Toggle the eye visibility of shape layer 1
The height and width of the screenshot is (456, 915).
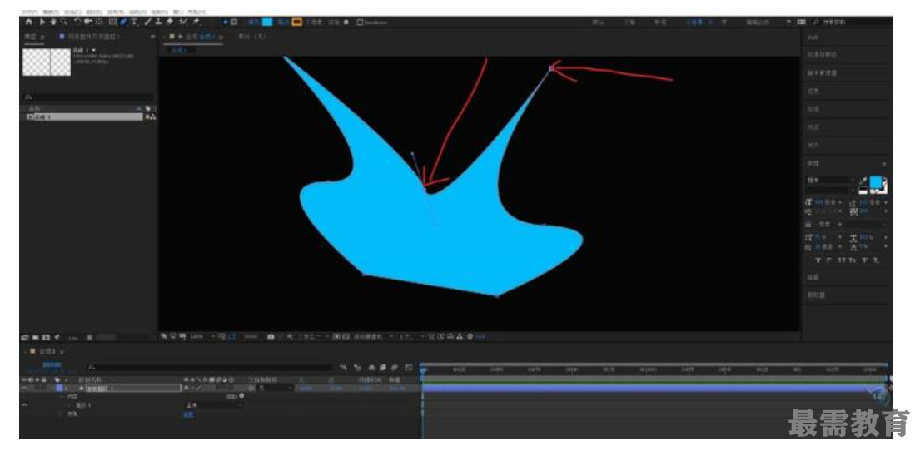pos(24,388)
